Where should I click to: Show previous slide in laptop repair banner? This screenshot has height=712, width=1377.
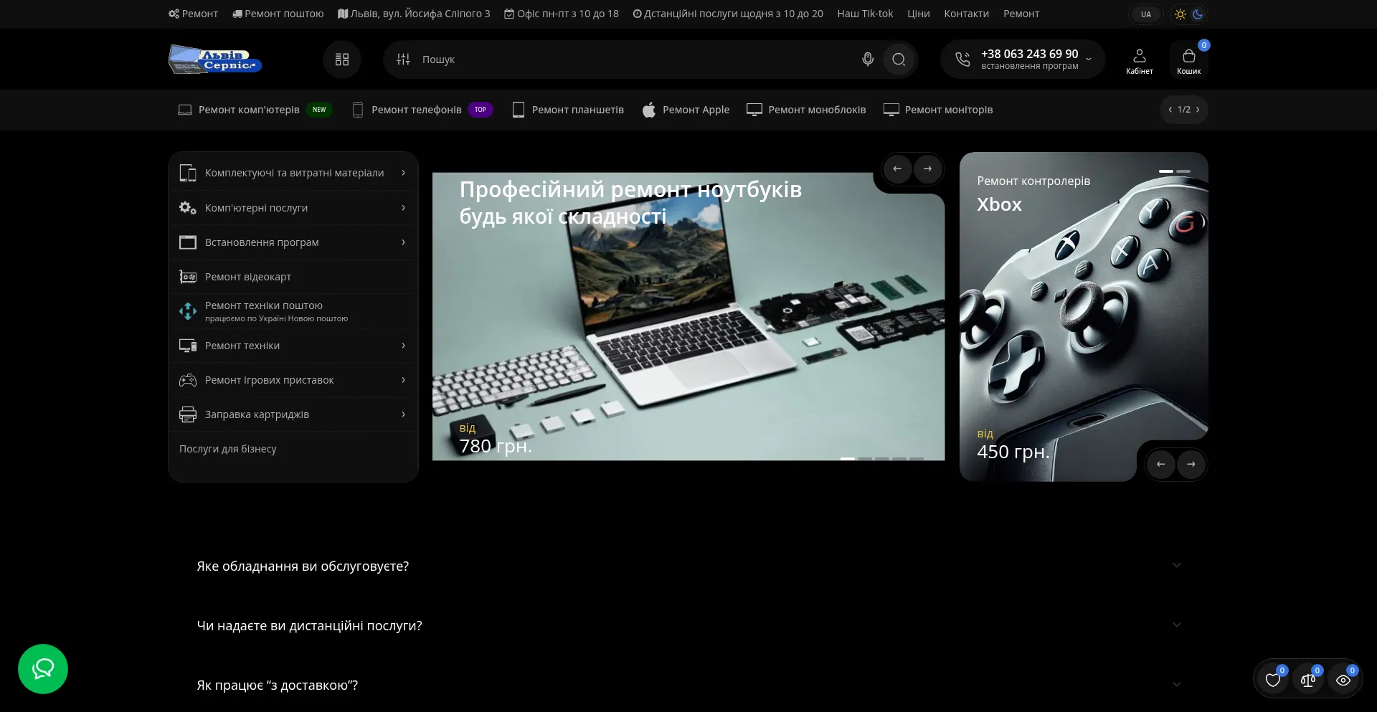tap(897, 169)
